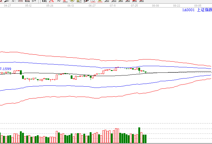
Task: Click the gray dashed horizontal price line
Action: pos(179,73)
